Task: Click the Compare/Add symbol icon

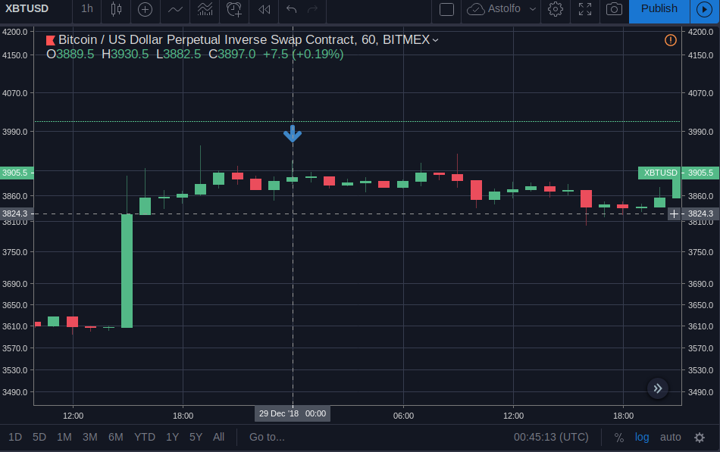Action: coord(144,11)
